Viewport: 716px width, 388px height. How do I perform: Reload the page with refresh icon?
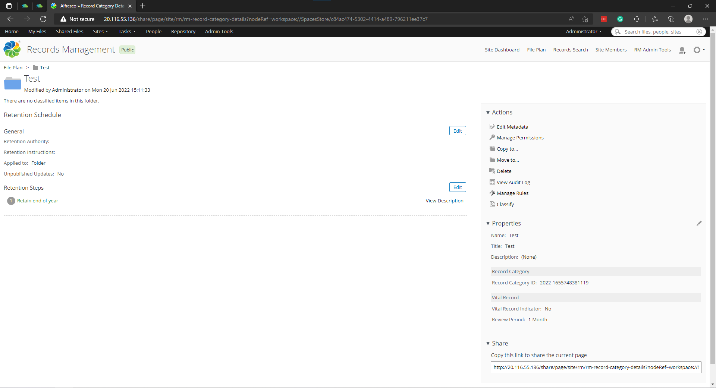43,19
